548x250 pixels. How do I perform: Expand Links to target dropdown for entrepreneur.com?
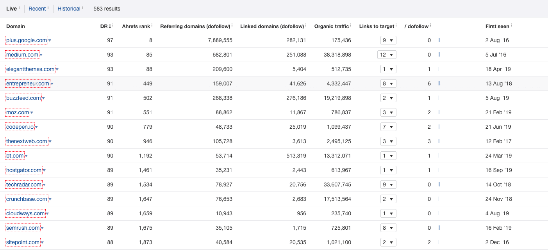388,83
